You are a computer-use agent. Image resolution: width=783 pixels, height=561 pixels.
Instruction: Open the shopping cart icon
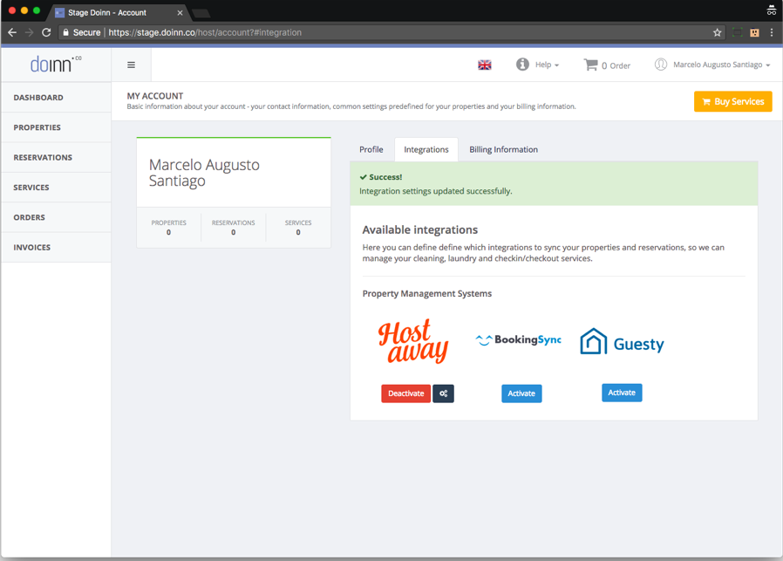[x=591, y=65]
